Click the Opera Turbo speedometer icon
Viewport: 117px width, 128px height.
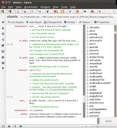21,126
